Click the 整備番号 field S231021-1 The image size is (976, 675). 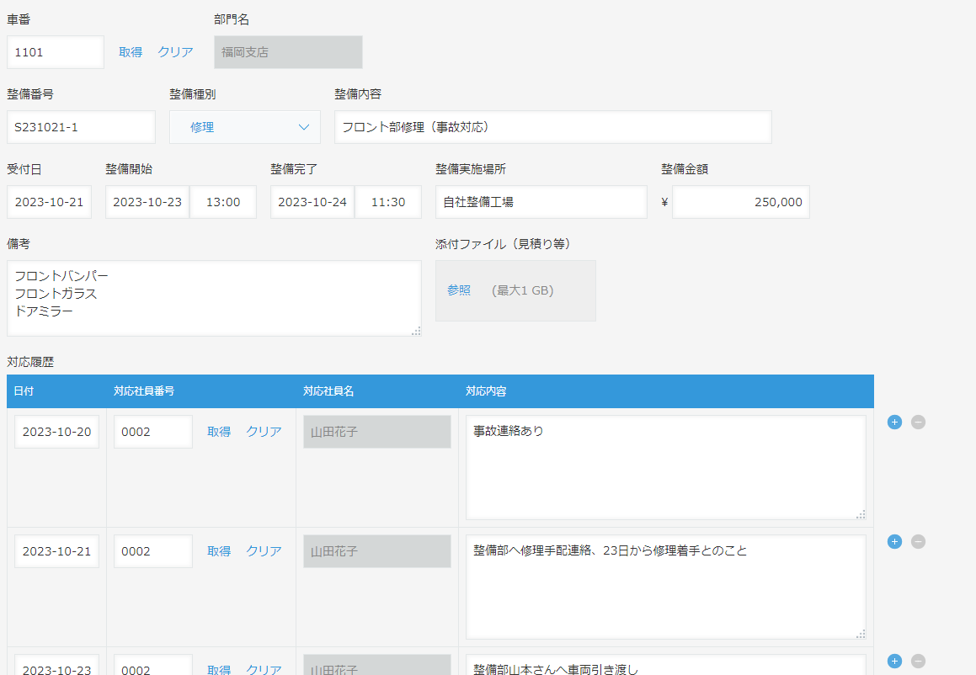click(81, 127)
